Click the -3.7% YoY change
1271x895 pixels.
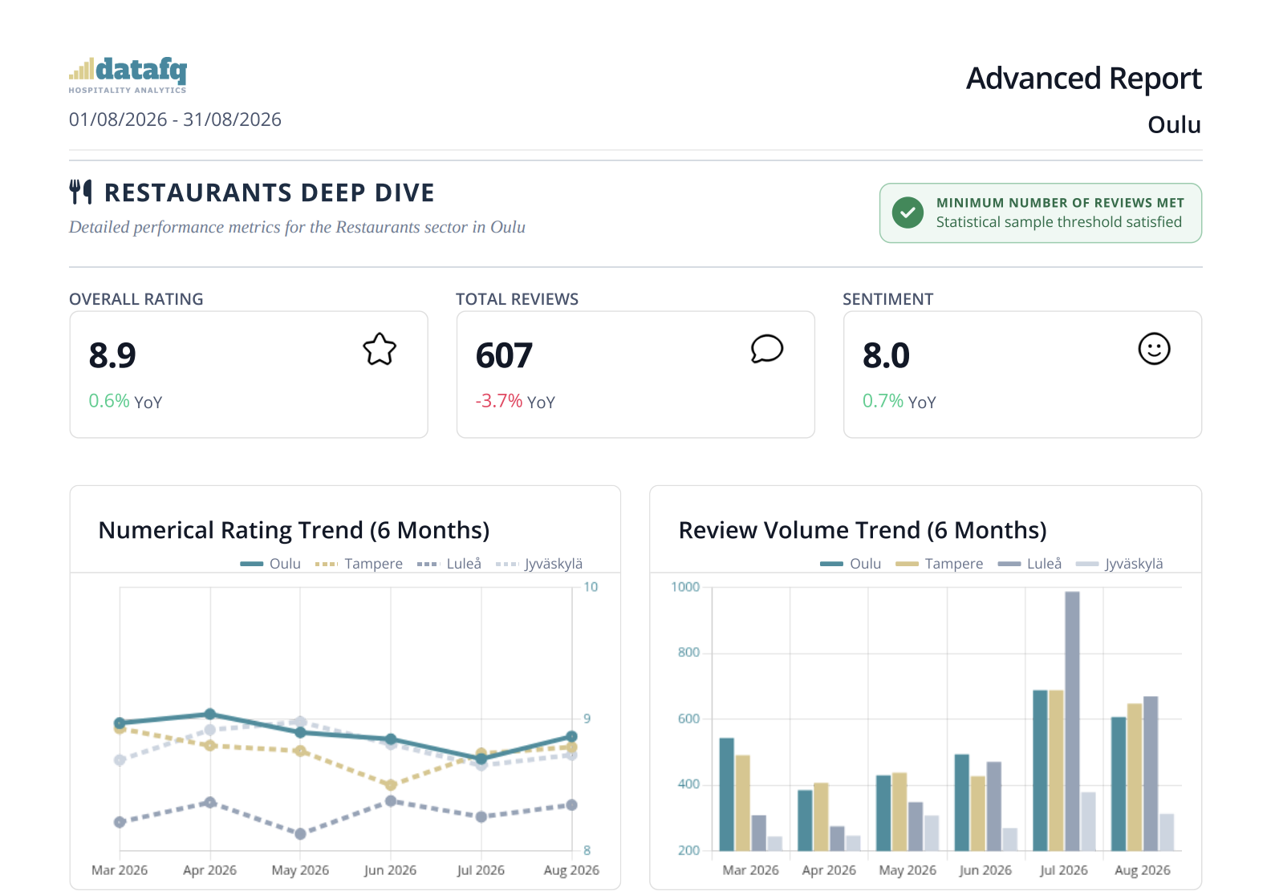[x=515, y=401]
